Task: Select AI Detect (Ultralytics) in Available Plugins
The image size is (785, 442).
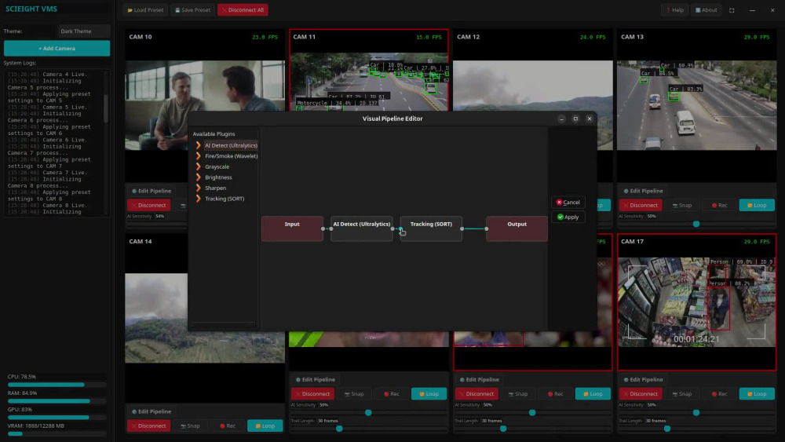Action: (x=231, y=145)
